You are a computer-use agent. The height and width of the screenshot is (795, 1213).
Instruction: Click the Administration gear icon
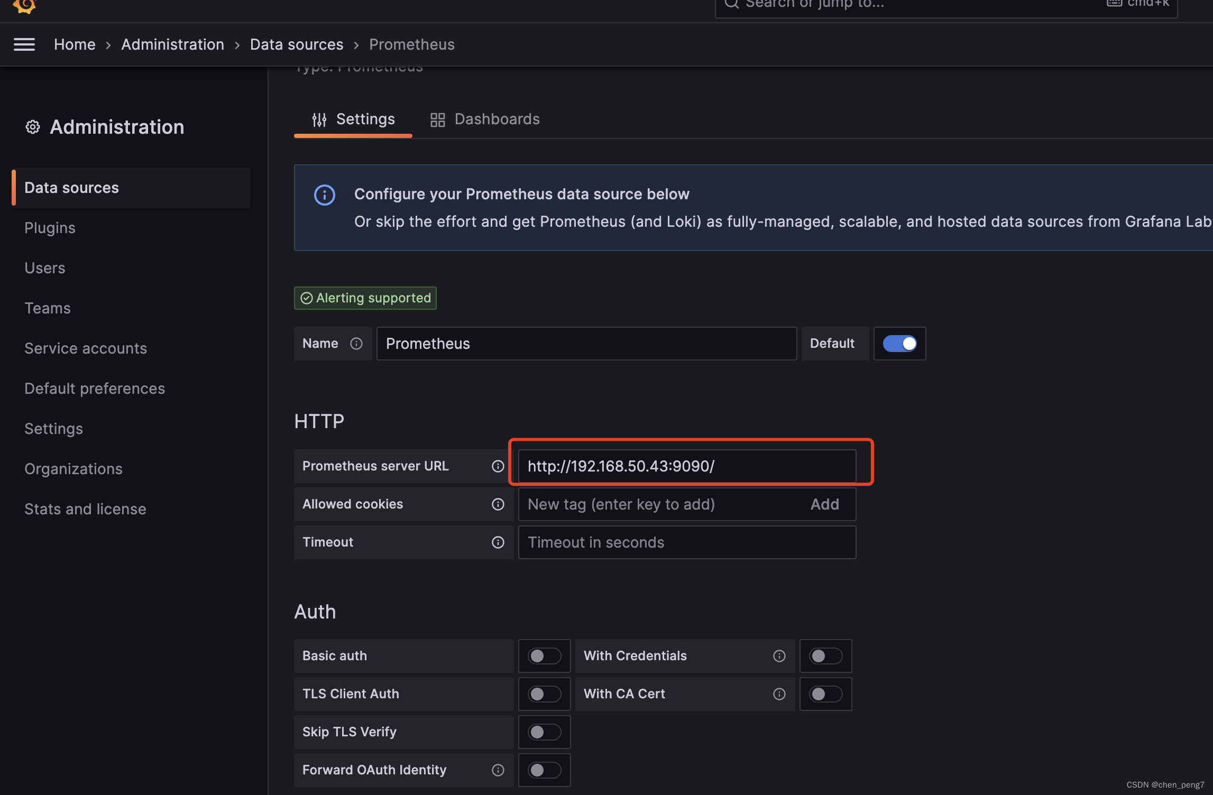33,127
